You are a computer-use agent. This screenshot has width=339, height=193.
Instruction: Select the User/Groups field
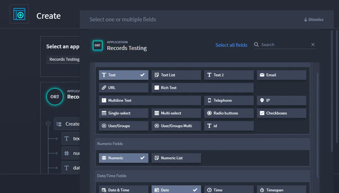tap(124, 126)
